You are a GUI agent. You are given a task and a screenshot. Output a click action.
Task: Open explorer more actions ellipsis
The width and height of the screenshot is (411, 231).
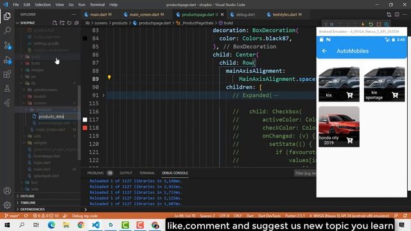[74, 14]
